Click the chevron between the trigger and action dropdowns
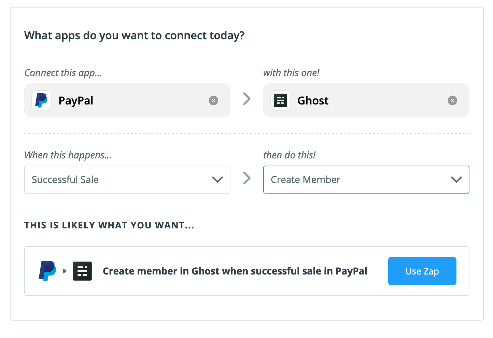This screenshot has width=493, height=338. coord(246,178)
